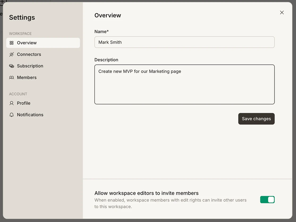Image resolution: width=296 pixels, height=222 pixels.
Task: Click the Save changes button
Action: pyautogui.click(x=256, y=119)
